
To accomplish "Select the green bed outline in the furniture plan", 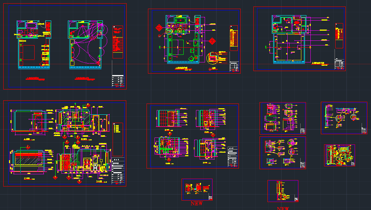I will tap(176, 47).
